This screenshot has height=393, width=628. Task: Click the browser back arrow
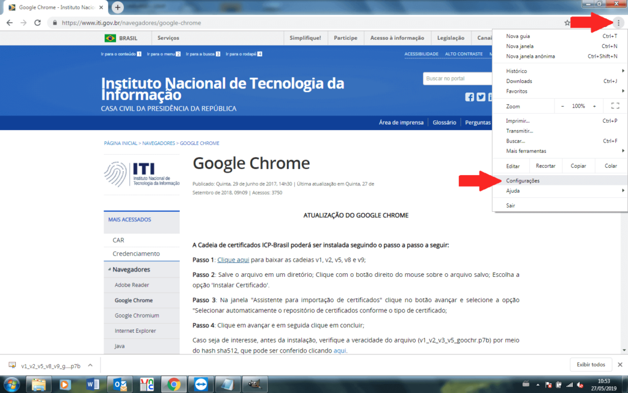tap(10, 23)
